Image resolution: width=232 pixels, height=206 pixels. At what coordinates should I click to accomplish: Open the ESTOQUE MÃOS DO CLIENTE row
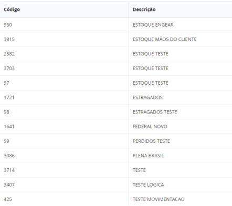116,39
